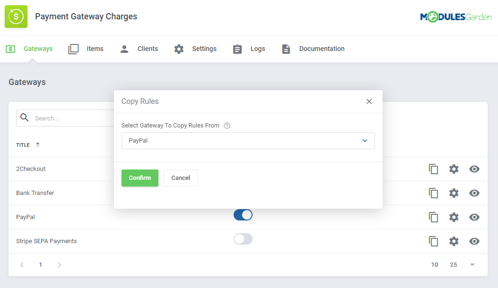
Task: Show unlimited entries with infinity option
Action: tap(472, 264)
